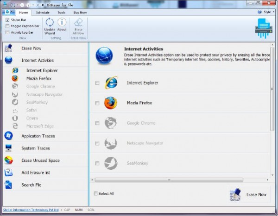The image size is (278, 216).
Task: Open the Search File sidebar icon
Action: [x=8, y=185]
